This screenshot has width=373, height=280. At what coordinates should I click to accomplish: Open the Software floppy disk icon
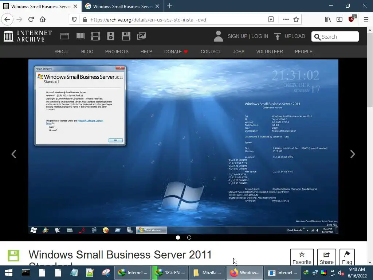[x=126, y=36]
